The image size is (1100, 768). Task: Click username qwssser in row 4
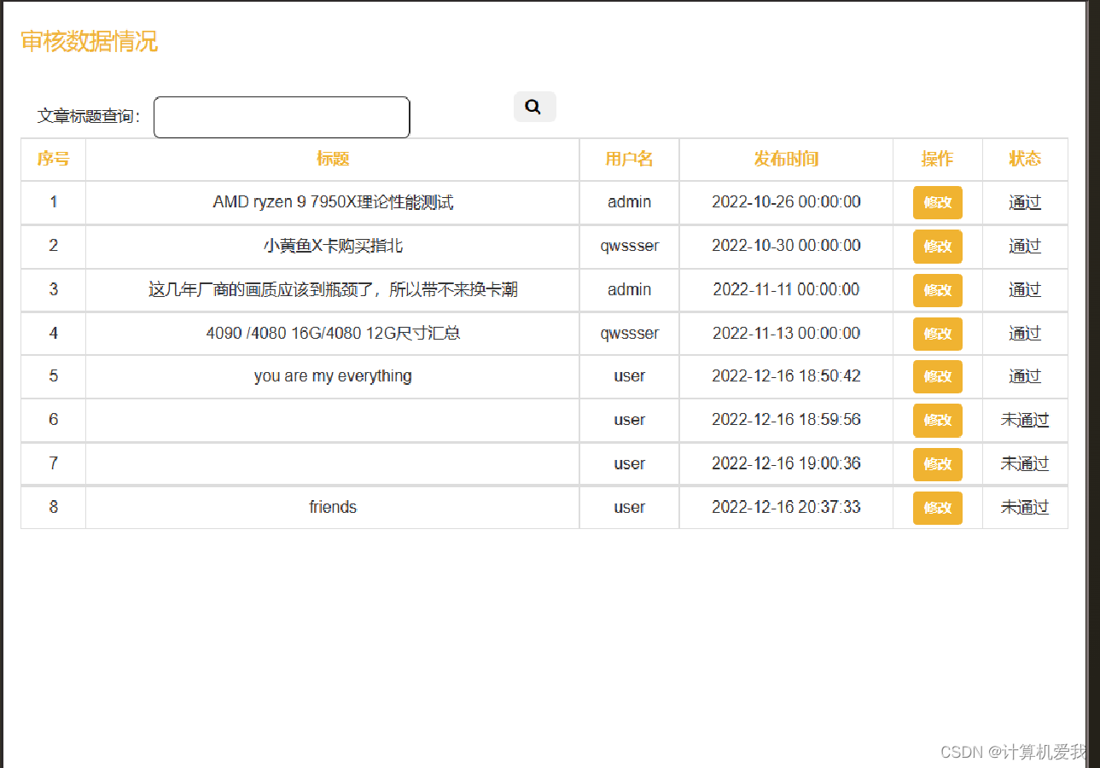[629, 333]
